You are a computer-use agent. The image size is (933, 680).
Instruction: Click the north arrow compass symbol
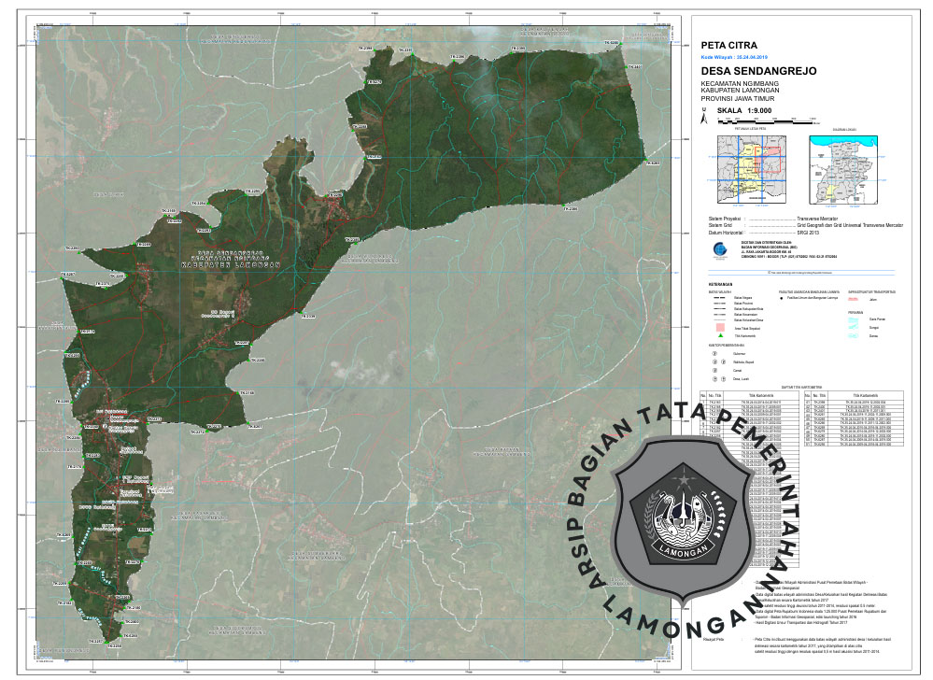coord(705,118)
